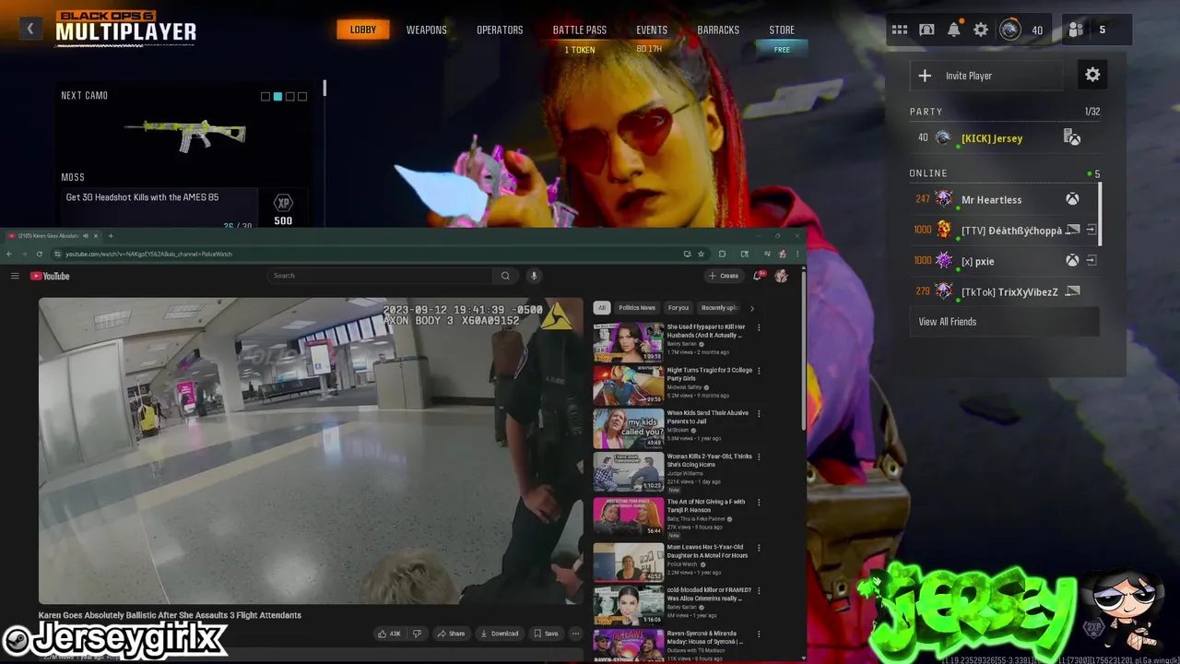This screenshot has width=1180, height=664.
Task: Open YouTube hamburger guide menu
Action: [15, 276]
